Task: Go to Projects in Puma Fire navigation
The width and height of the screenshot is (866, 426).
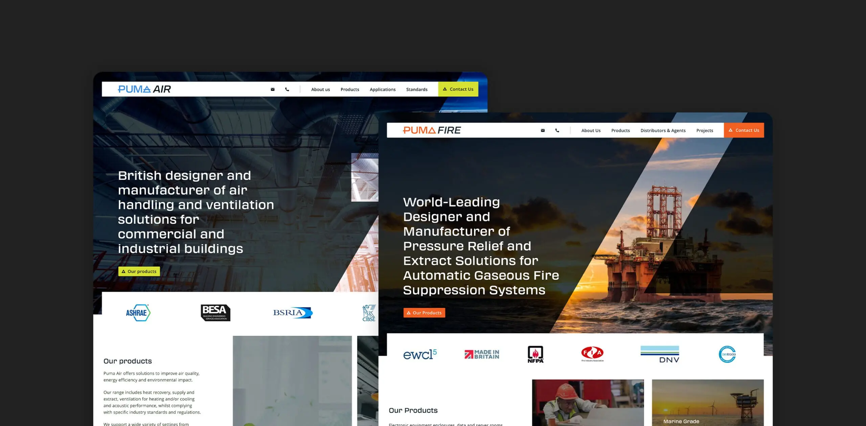Action: [x=705, y=130]
